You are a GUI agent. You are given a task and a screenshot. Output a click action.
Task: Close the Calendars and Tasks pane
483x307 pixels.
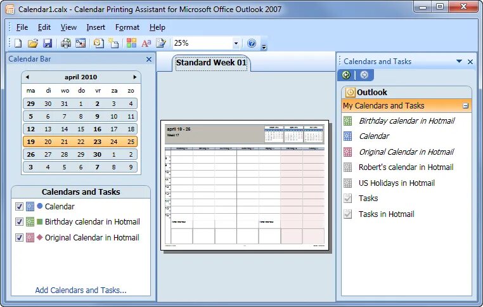[470, 62]
